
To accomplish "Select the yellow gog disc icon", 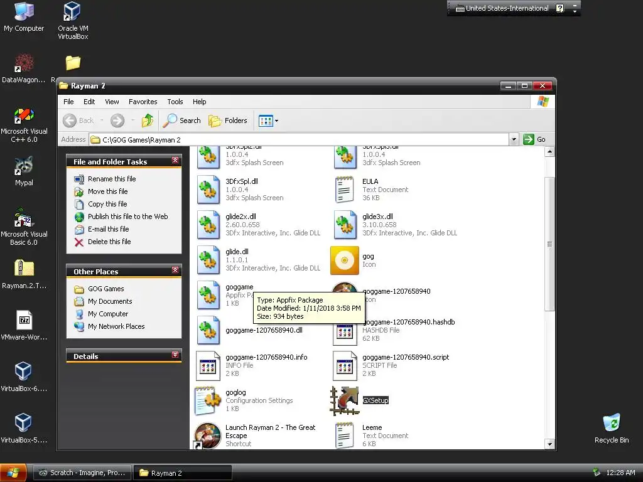I will click(345, 260).
